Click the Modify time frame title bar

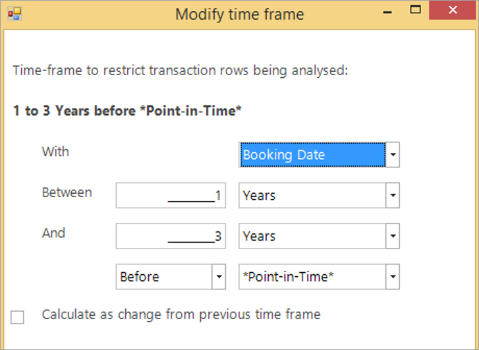coord(240,14)
